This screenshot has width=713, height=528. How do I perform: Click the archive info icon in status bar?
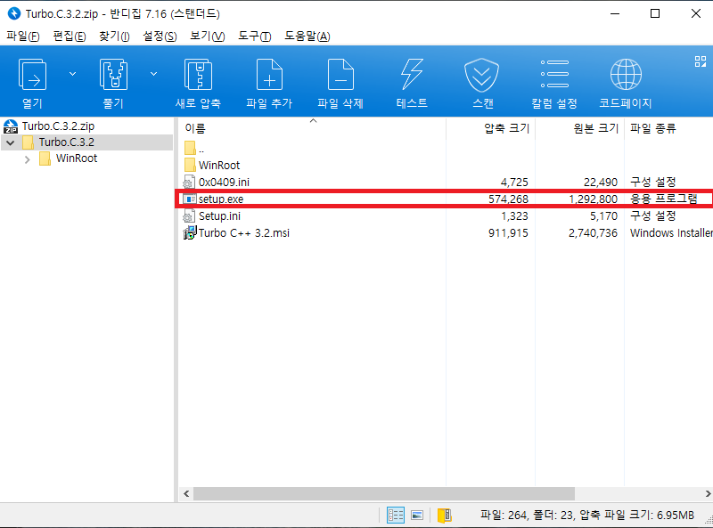point(444,516)
